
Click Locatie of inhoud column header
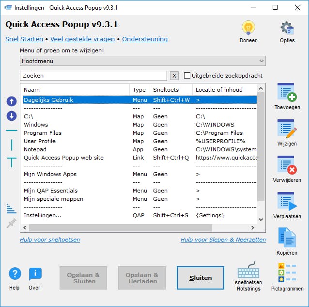225,90
